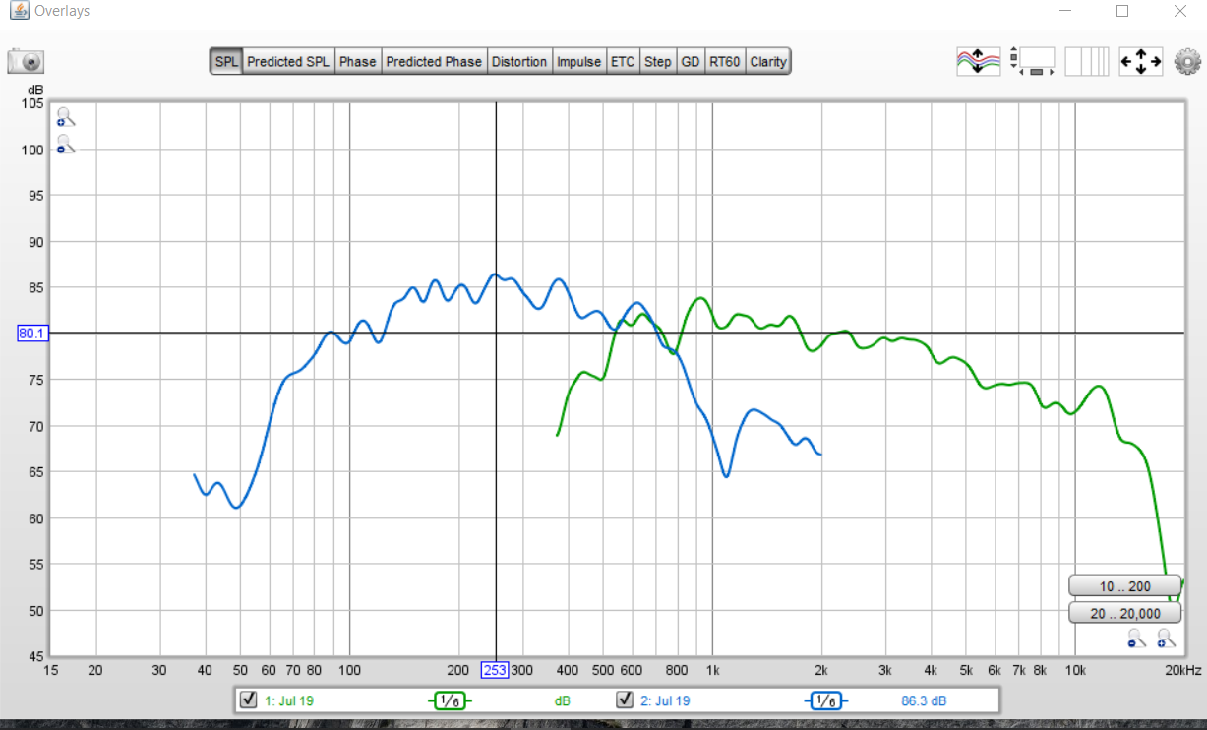Show the Distortion tab

pos(519,61)
